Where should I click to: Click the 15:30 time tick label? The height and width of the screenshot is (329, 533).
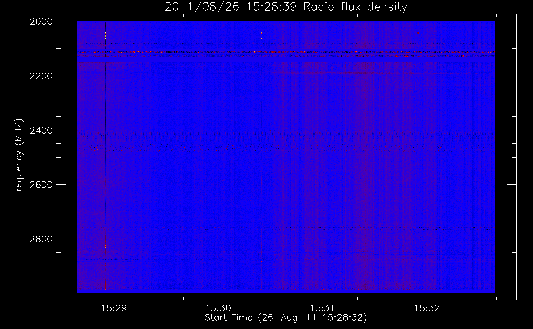pyautogui.click(x=218, y=308)
